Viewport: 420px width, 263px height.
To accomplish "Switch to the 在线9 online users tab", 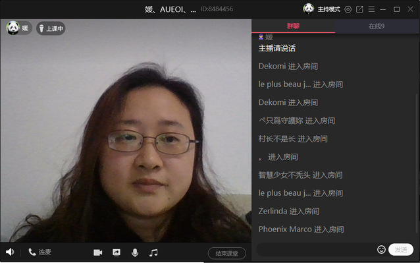I will (377, 26).
